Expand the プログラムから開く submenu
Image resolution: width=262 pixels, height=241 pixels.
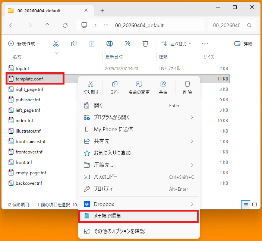click(192, 117)
